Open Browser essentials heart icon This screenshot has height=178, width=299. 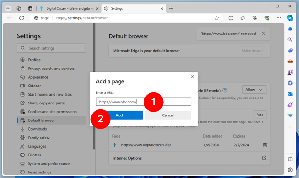(x=267, y=18)
